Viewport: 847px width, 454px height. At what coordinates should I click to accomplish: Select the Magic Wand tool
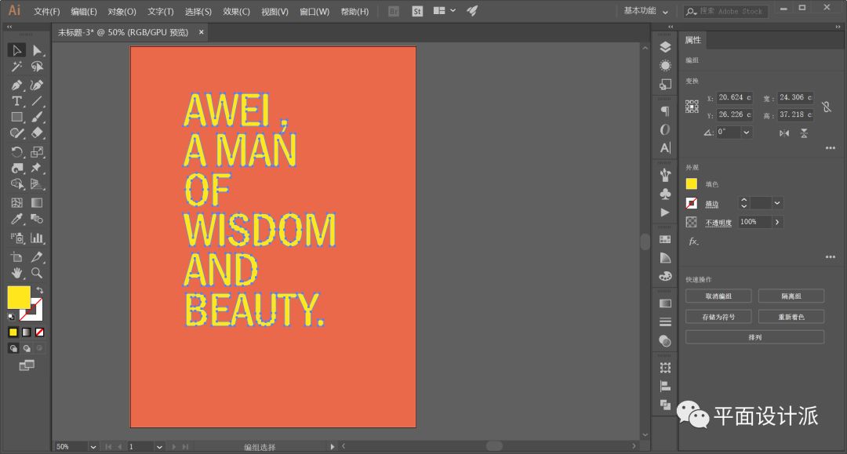pos(16,67)
